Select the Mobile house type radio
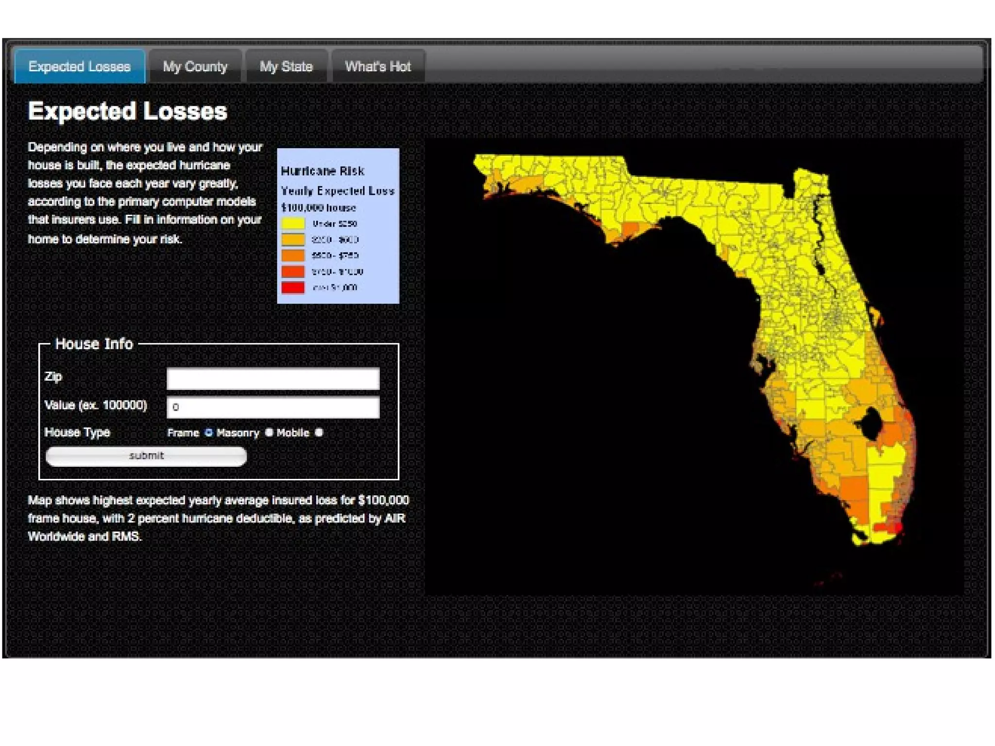The image size is (995, 746). 319,432
